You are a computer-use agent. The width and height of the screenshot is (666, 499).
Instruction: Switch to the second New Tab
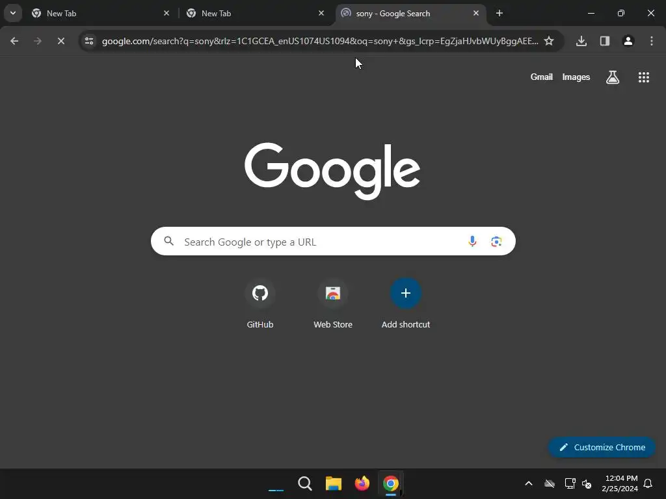click(255, 14)
